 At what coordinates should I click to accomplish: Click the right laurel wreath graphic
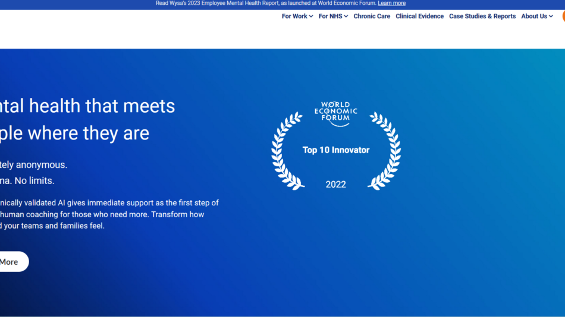point(386,151)
